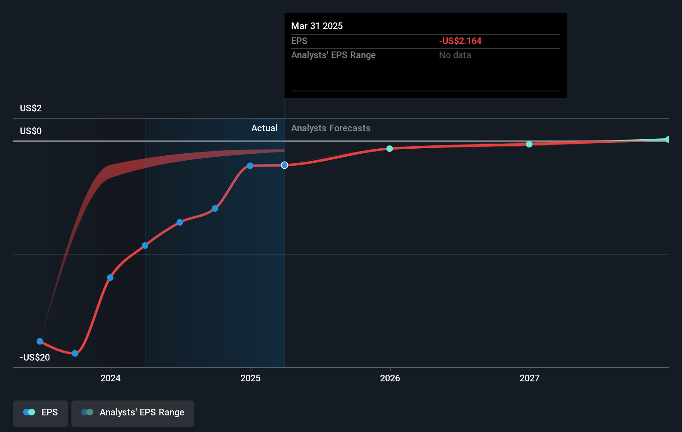The image size is (682, 432).
Task: Click the 'Analysts Forecasts' label
Action: 331,128
